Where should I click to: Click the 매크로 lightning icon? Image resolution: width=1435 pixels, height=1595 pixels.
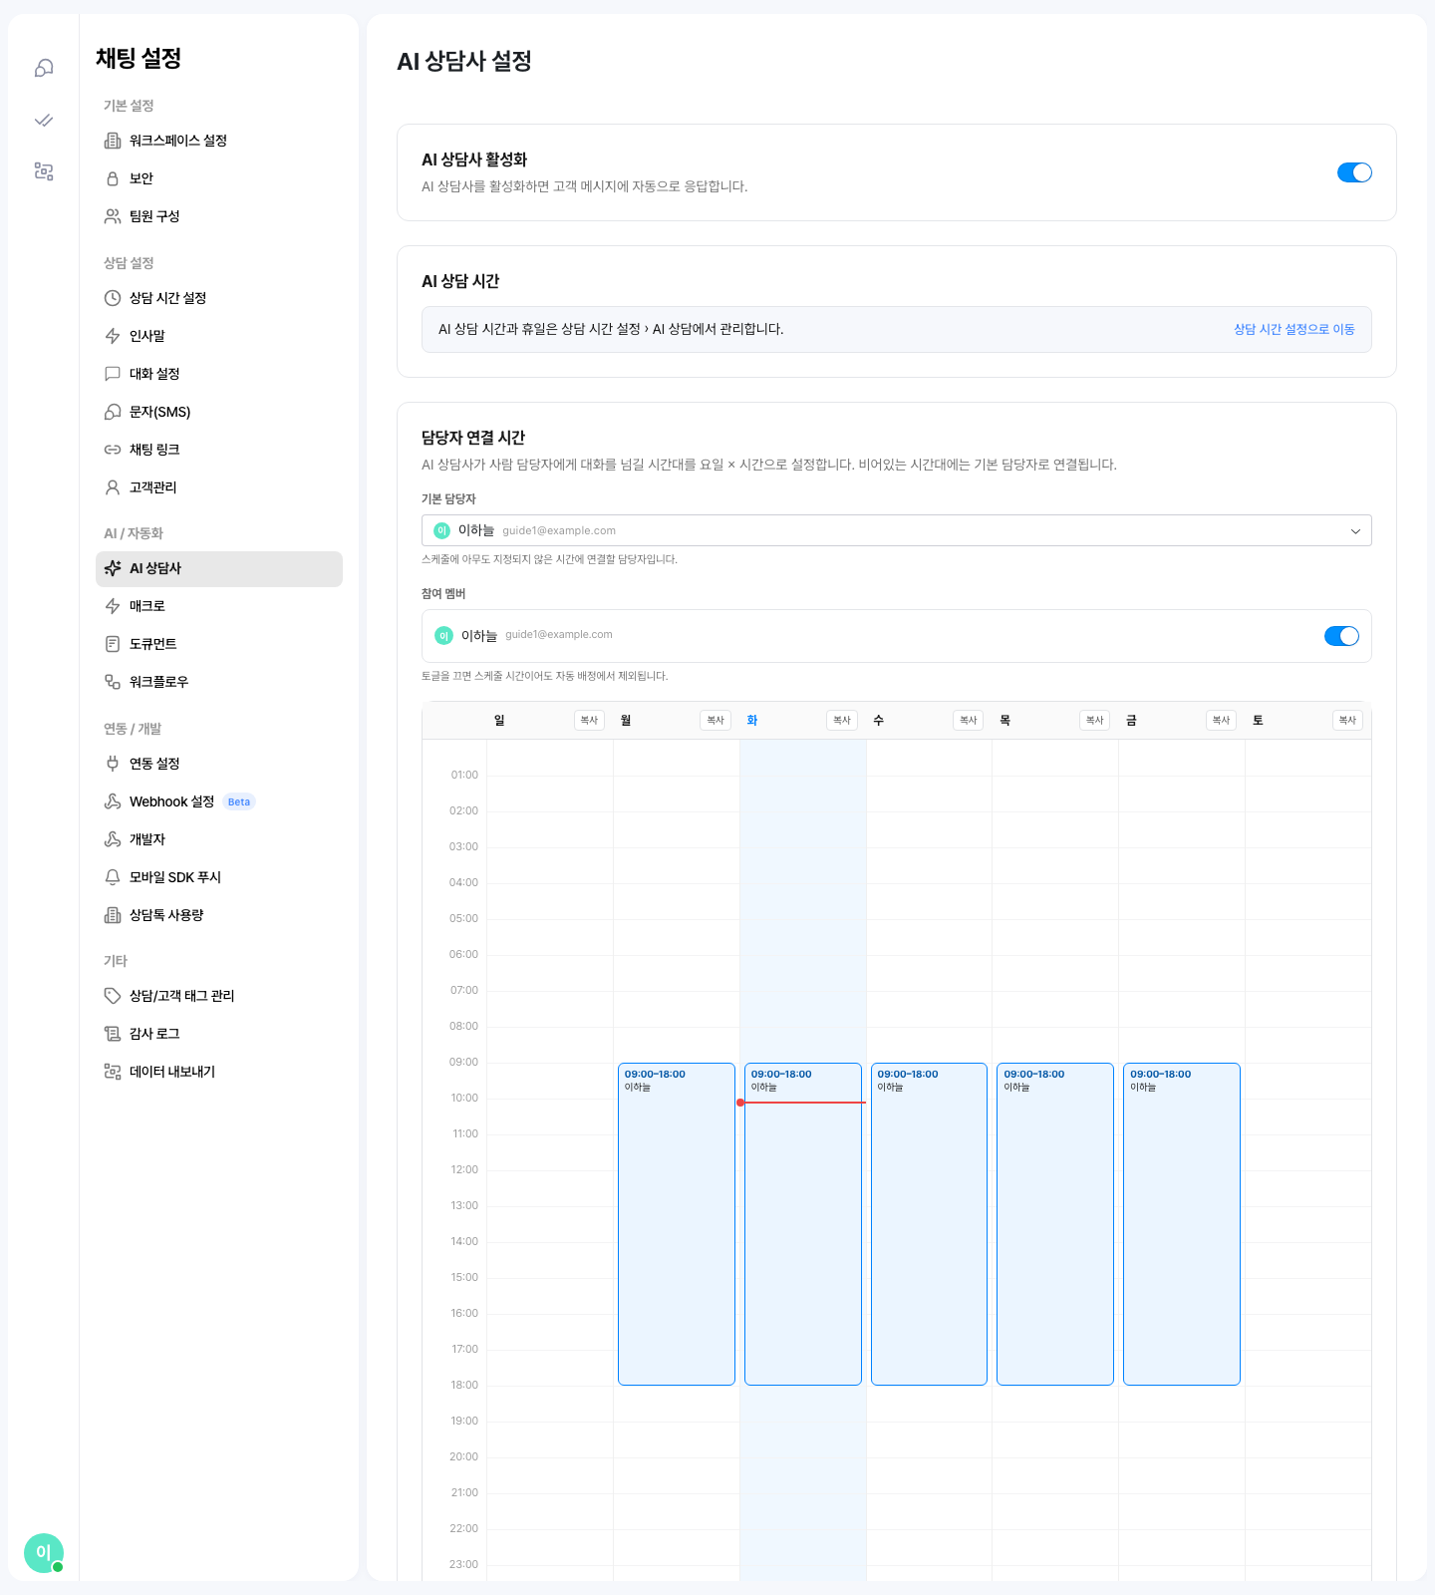[113, 606]
